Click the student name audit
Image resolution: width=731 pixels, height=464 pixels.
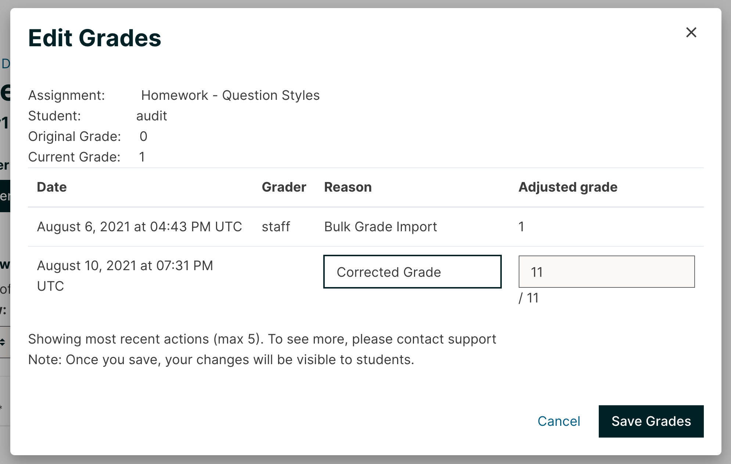pyautogui.click(x=151, y=116)
